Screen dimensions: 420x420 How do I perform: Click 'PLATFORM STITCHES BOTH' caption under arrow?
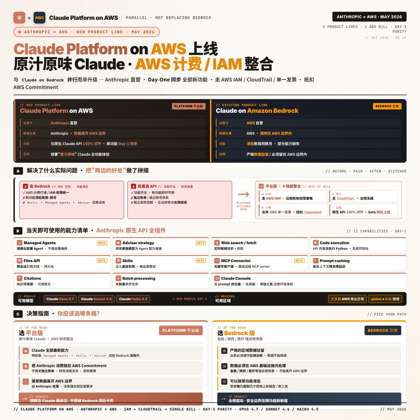pos(244,206)
